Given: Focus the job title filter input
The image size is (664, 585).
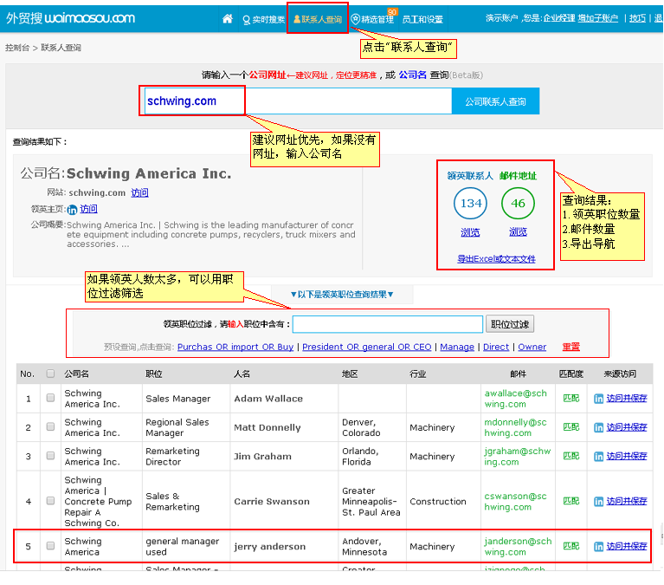Looking at the screenshot, I should [x=388, y=324].
